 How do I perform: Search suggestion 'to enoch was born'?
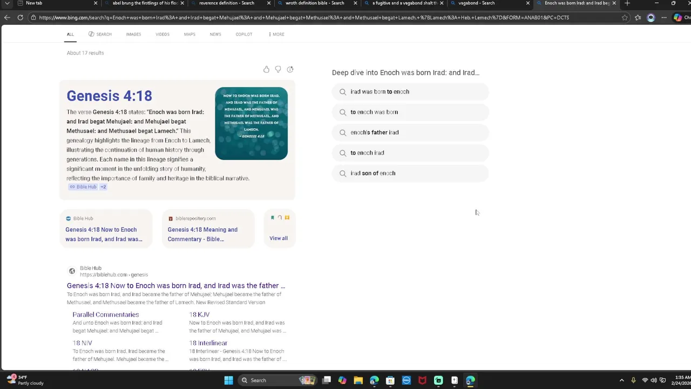(410, 112)
